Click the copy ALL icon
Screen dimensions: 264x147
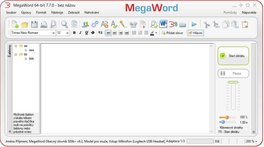(x=235, y=24)
